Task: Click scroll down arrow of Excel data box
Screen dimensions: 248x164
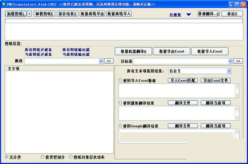Action: click(236, 95)
